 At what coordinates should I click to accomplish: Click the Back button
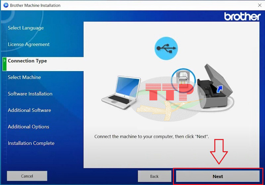click(154, 176)
